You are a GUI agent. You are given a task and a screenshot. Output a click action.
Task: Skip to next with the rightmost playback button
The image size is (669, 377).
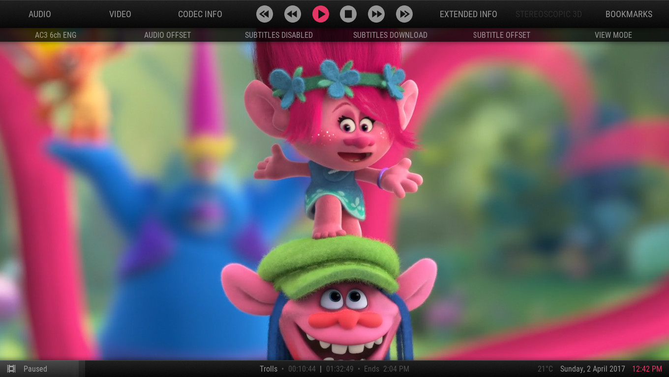coord(404,14)
